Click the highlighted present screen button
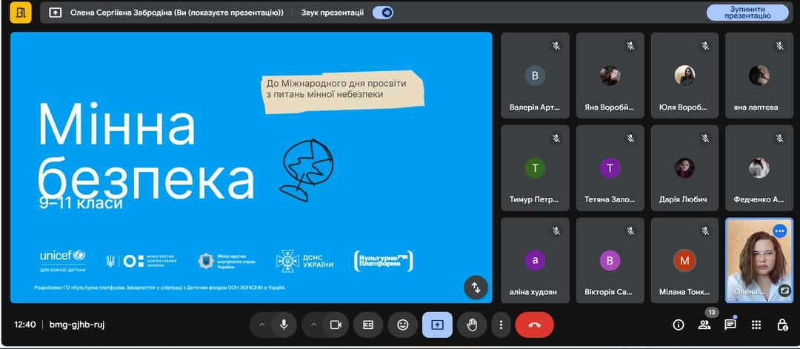This screenshot has height=349, width=800. 437,325
